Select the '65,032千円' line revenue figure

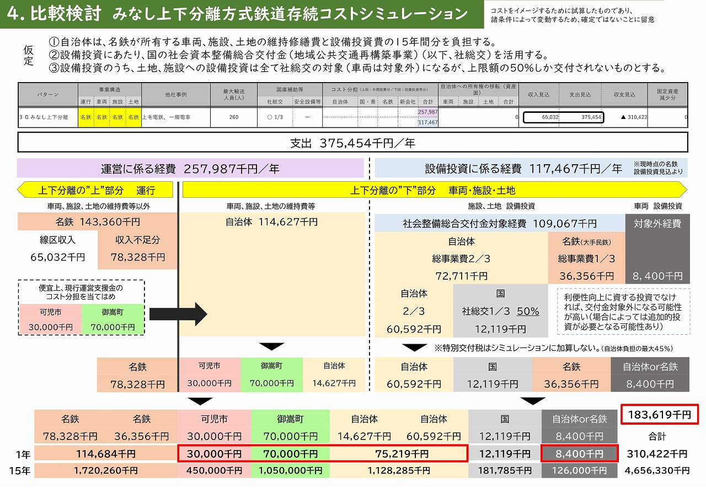pos(57,257)
